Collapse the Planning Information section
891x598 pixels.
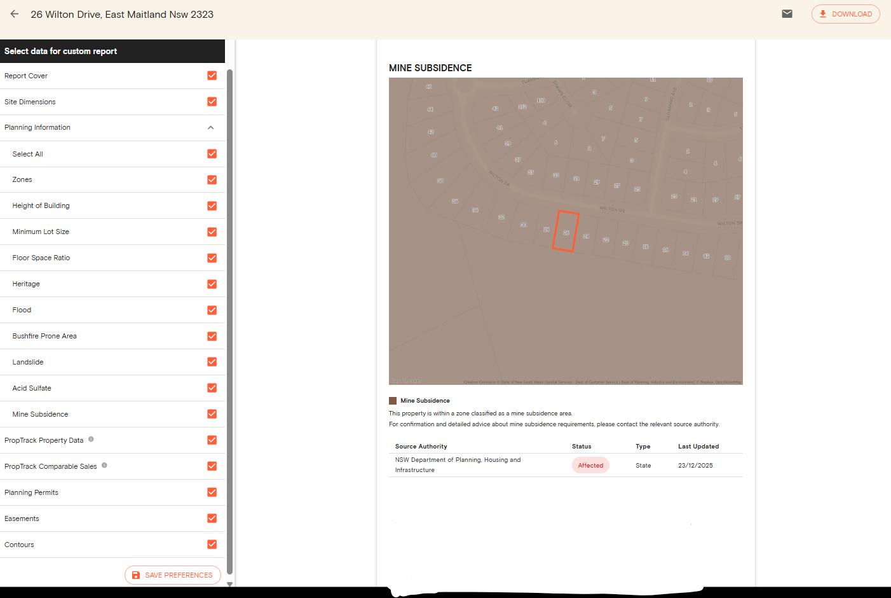(211, 128)
